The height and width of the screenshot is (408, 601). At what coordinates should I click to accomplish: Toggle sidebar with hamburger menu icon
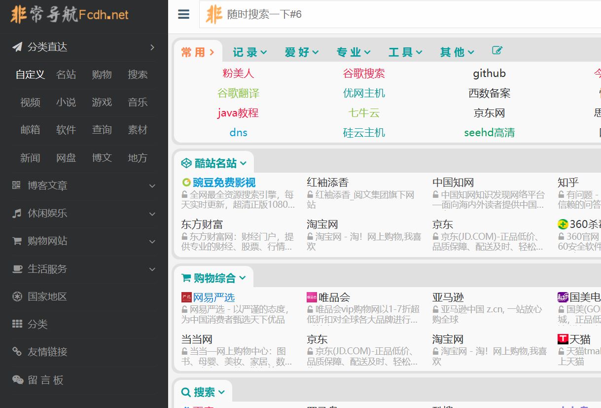tap(183, 14)
